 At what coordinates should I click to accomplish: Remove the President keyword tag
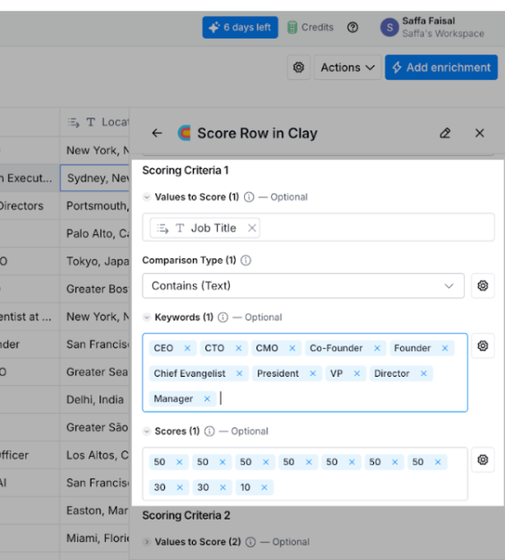tap(313, 373)
